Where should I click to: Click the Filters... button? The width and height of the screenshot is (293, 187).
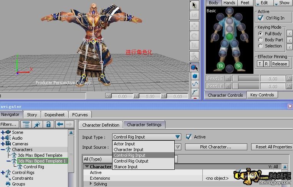(x=9, y=124)
